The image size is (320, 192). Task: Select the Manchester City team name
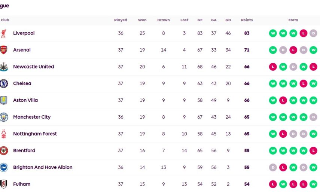coord(32,117)
